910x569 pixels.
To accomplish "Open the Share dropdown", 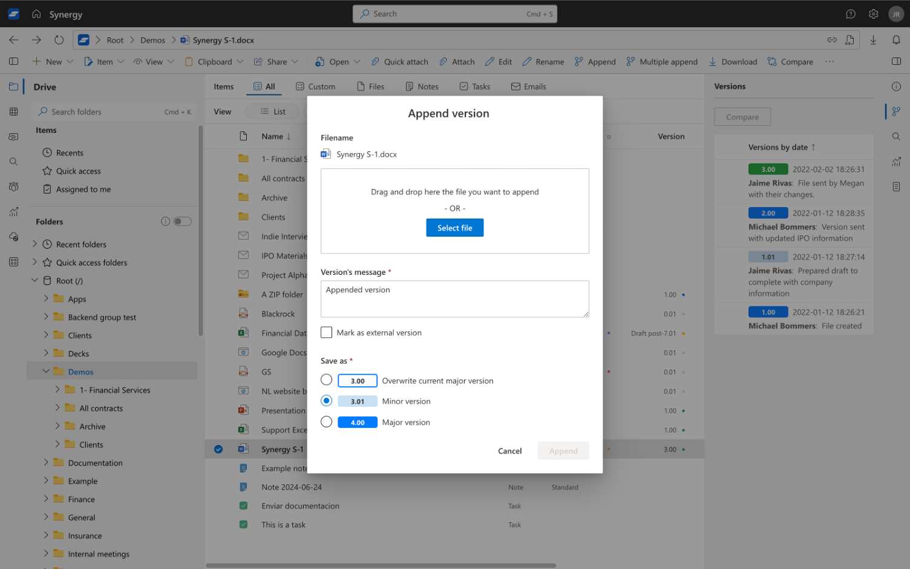I will 277,62.
